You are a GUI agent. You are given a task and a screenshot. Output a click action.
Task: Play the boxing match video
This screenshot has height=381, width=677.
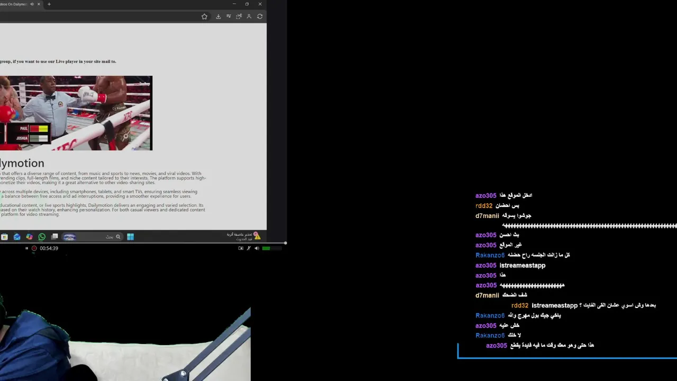[76, 113]
